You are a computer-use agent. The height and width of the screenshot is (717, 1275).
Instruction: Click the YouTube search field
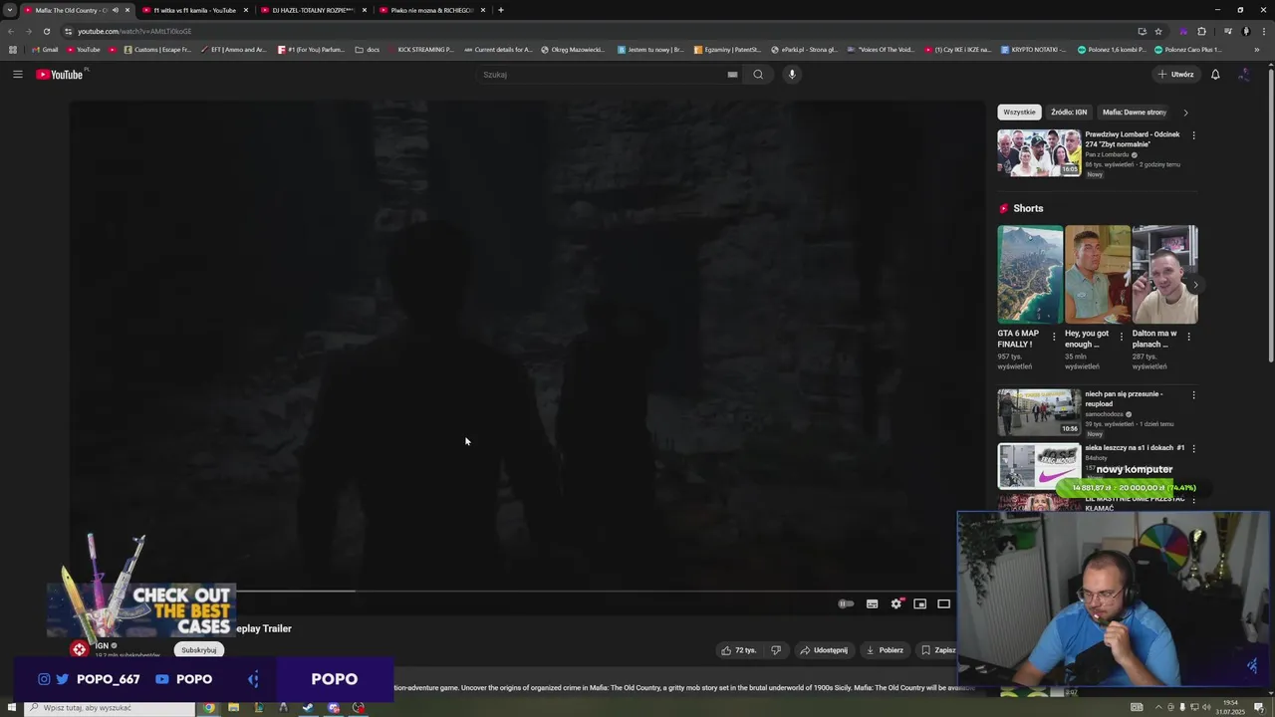(604, 75)
